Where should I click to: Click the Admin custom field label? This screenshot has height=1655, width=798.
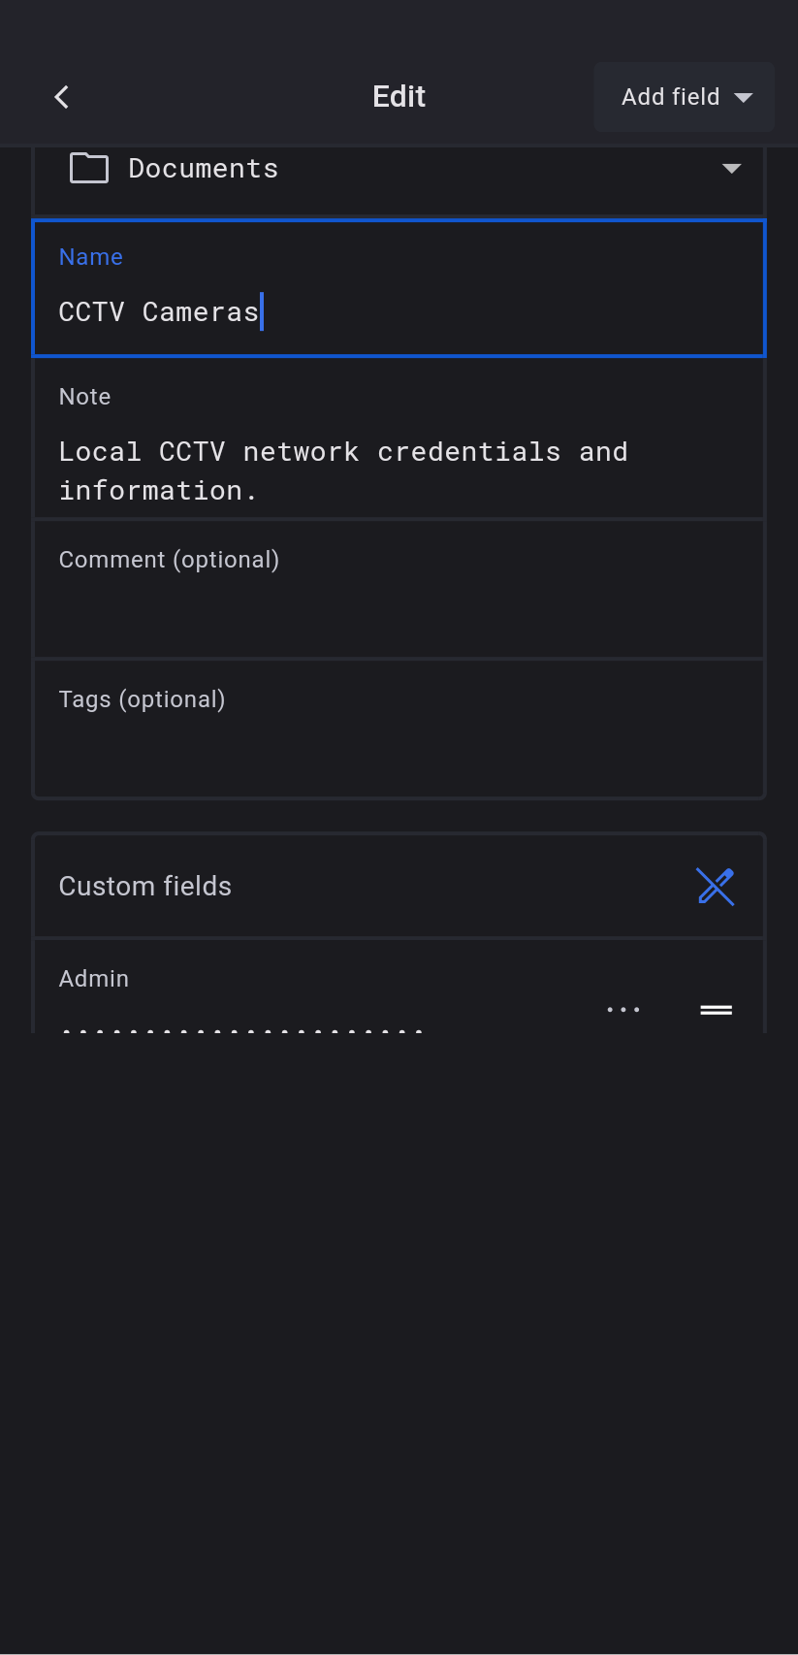pyautogui.click(x=94, y=979)
